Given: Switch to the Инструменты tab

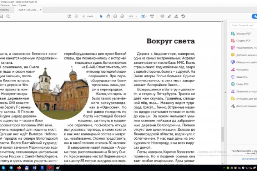Looking at the screenshot, I should coord(4,10).
